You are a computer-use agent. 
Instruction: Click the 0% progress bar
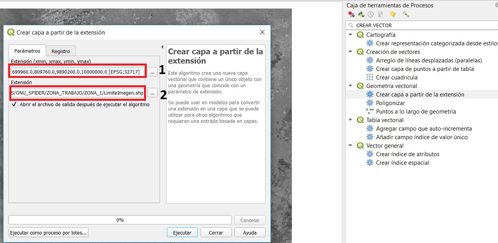click(120, 220)
